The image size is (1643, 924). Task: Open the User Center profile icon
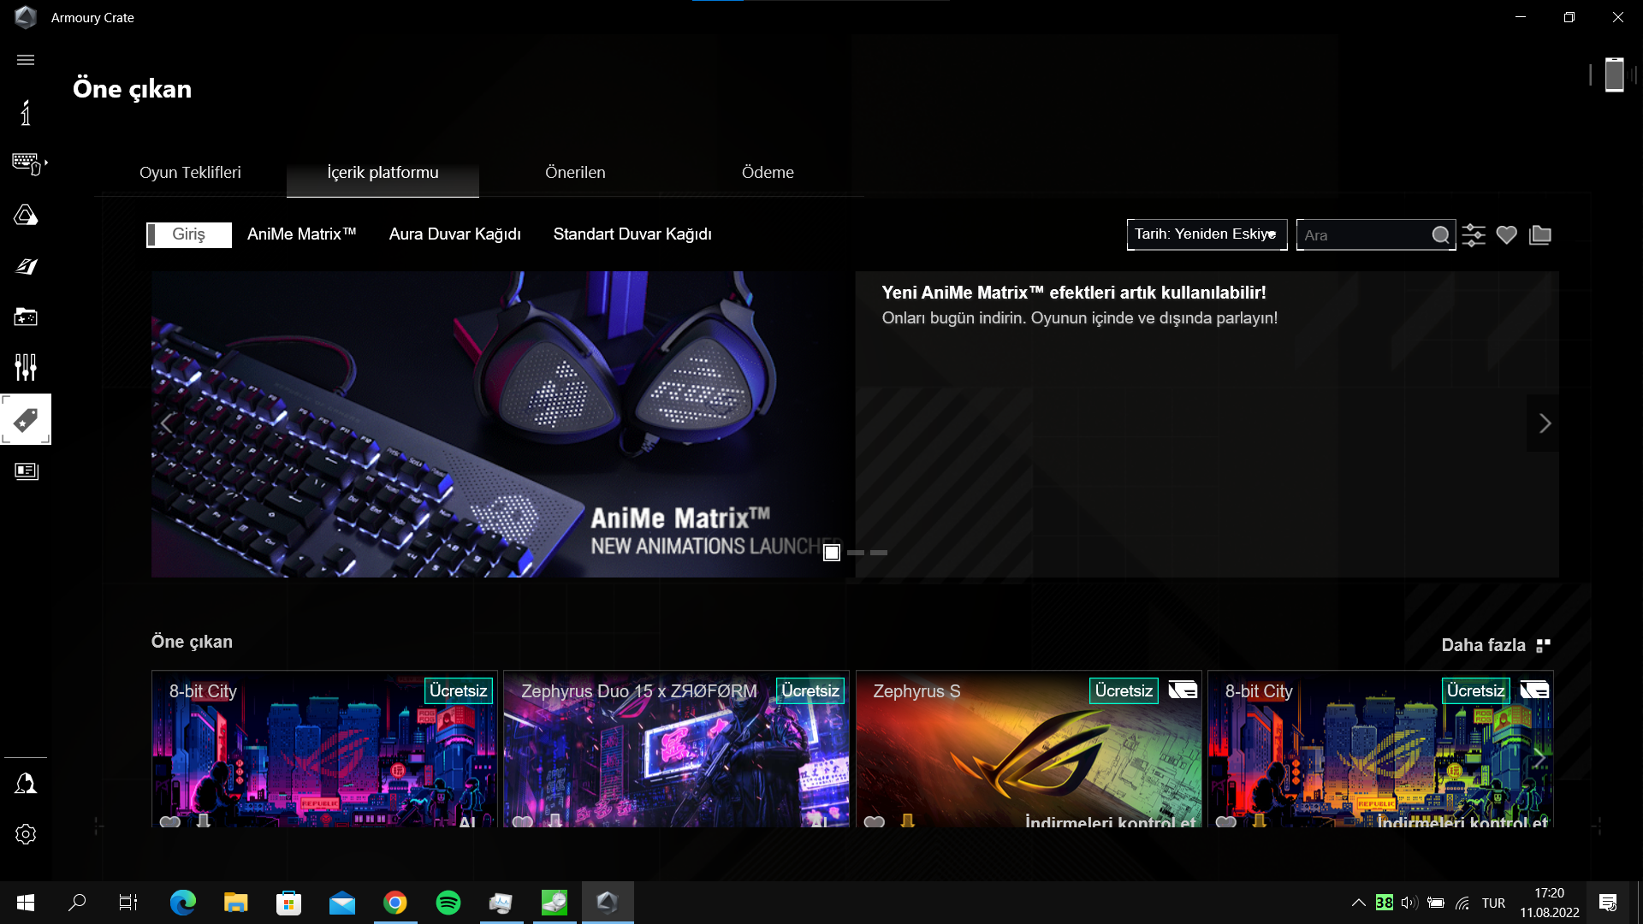26,784
